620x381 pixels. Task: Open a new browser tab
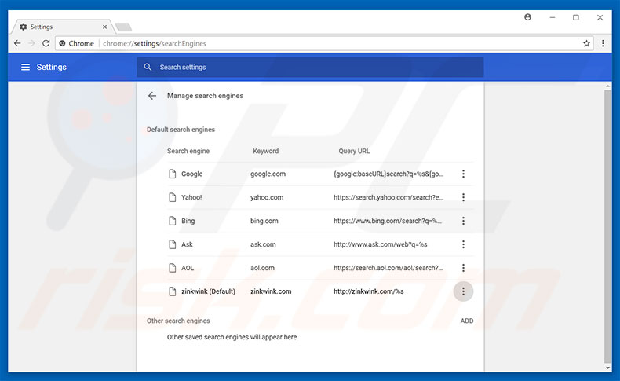[123, 27]
